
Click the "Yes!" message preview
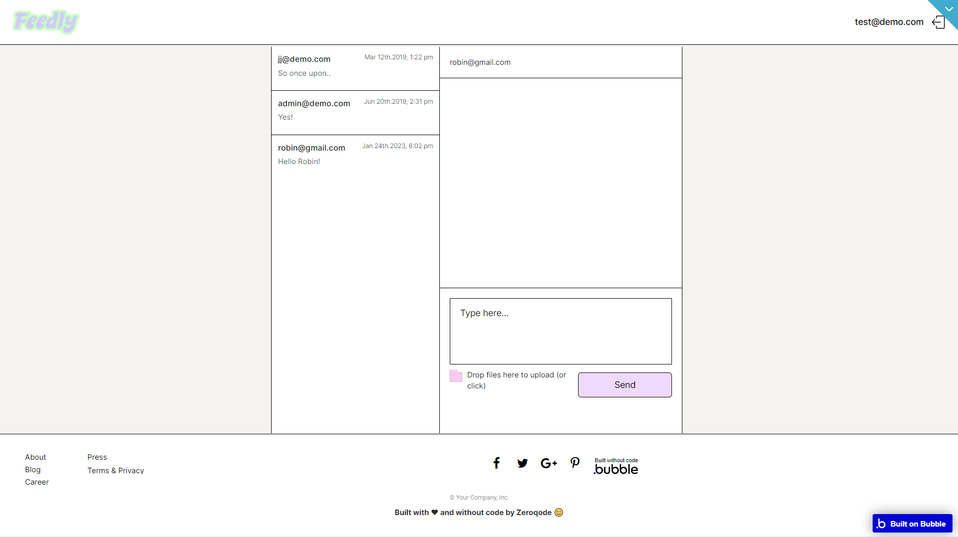click(286, 117)
